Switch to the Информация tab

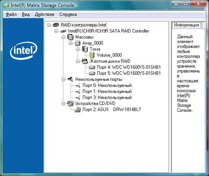point(187,25)
